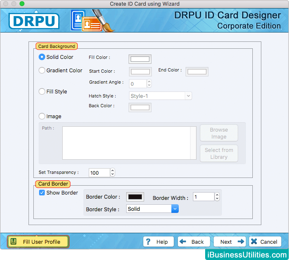Viewport: 289px width, 260px height.
Task: Decrease the Border Width stepper
Action: 217,199
